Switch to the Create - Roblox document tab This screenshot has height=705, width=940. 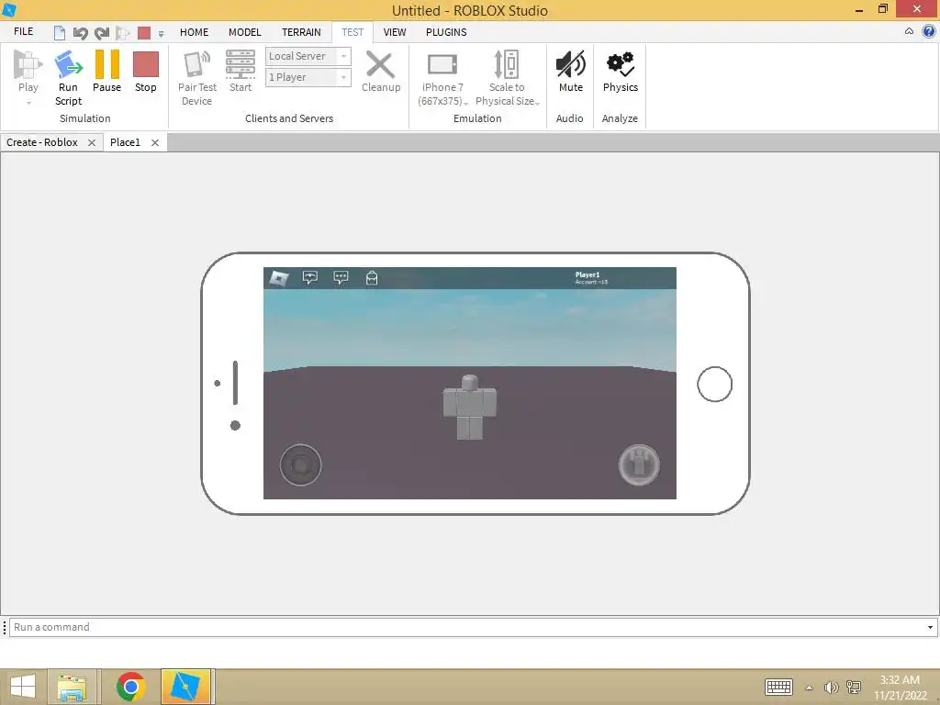click(42, 142)
